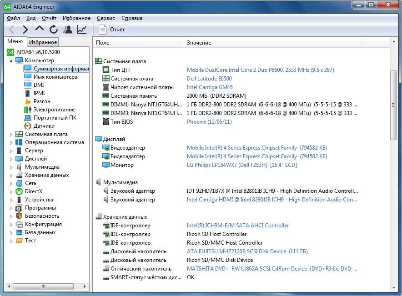Click the Операционная система Windows icon
Viewport: 402px width, 296px height.
[x=19, y=142]
